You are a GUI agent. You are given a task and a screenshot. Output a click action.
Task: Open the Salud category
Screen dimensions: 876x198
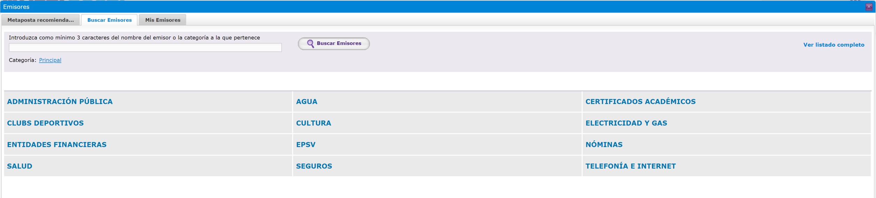(20, 166)
